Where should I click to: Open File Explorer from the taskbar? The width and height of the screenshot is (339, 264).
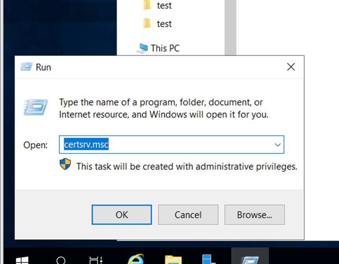coord(173,260)
